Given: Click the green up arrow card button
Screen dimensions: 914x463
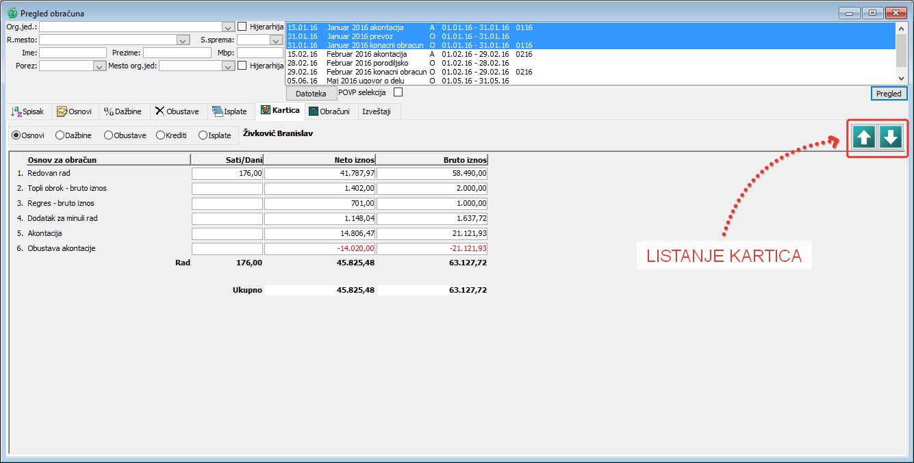Looking at the screenshot, I should click(864, 137).
